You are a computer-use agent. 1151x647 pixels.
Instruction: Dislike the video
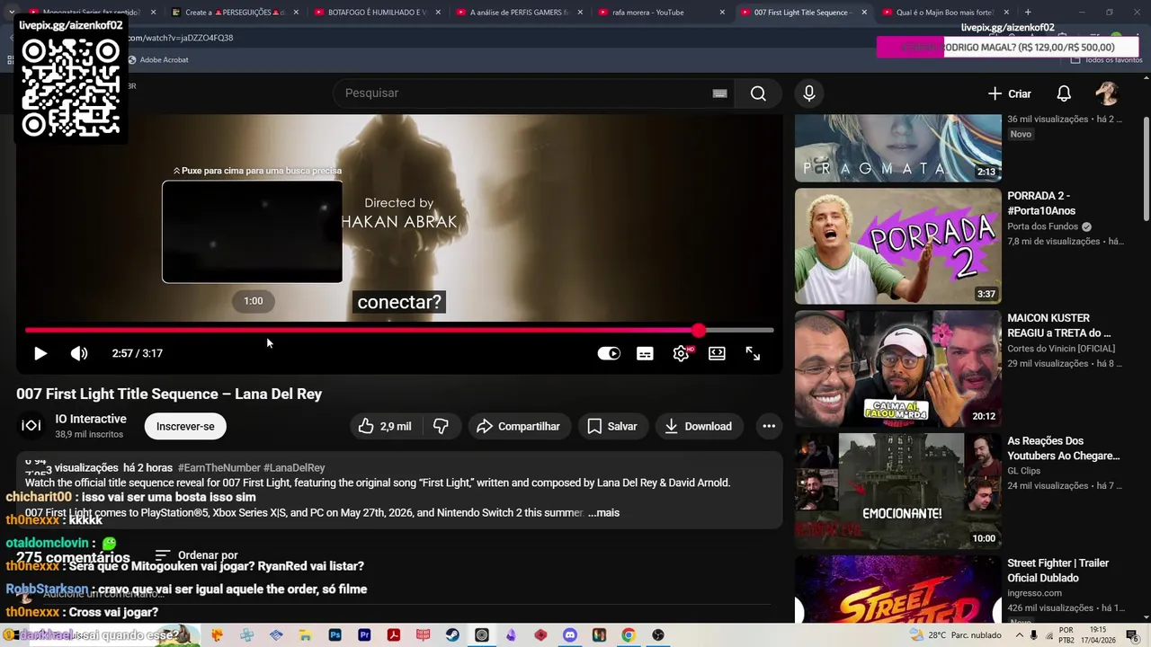click(x=441, y=426)
